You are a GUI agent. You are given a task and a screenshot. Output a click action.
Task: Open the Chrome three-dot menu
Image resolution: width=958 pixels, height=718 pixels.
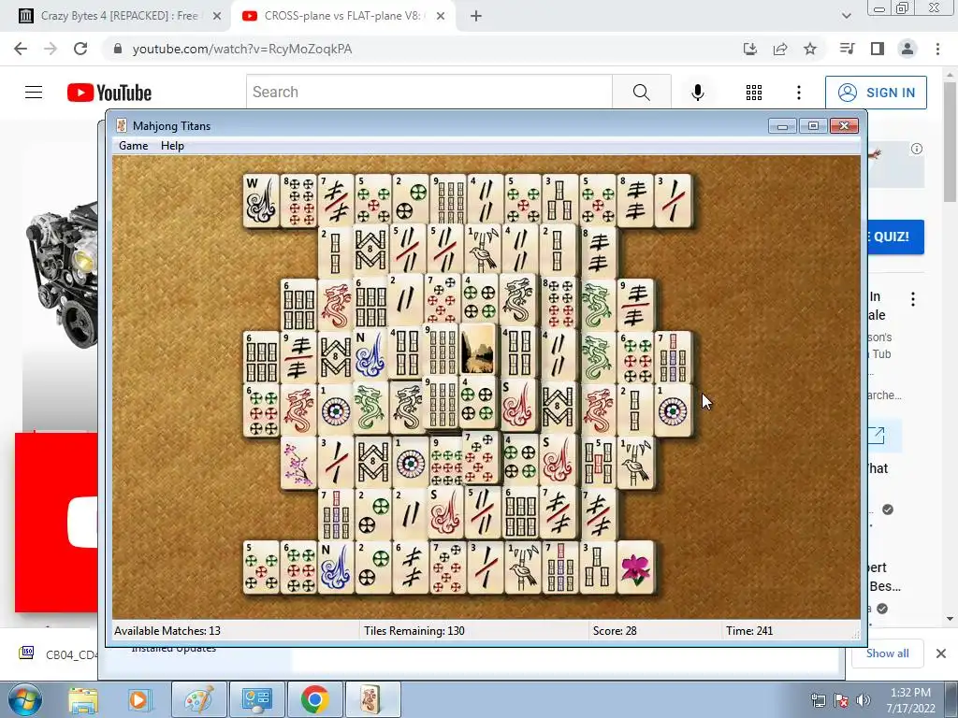[x=937, y=49]
